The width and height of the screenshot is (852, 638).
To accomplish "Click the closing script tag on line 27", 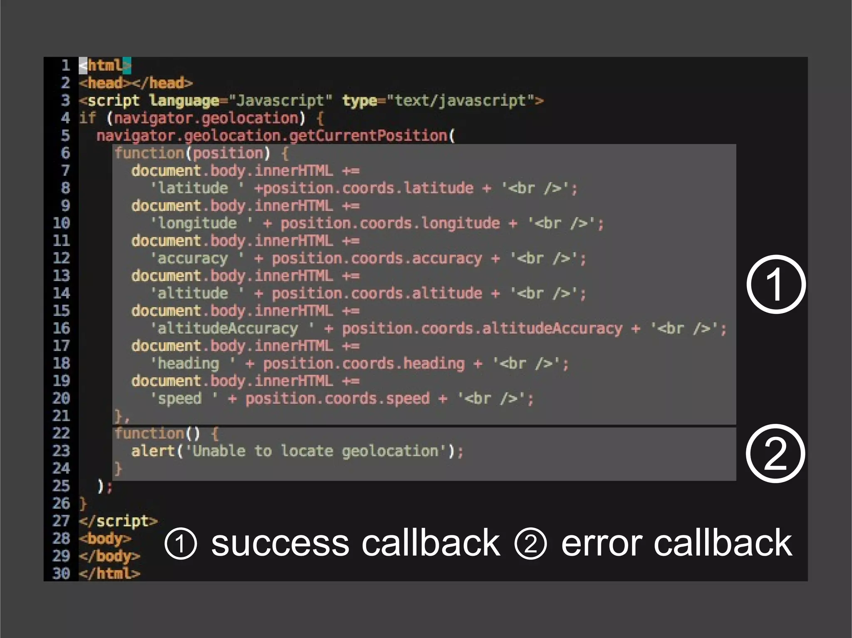I will (118, 521).
